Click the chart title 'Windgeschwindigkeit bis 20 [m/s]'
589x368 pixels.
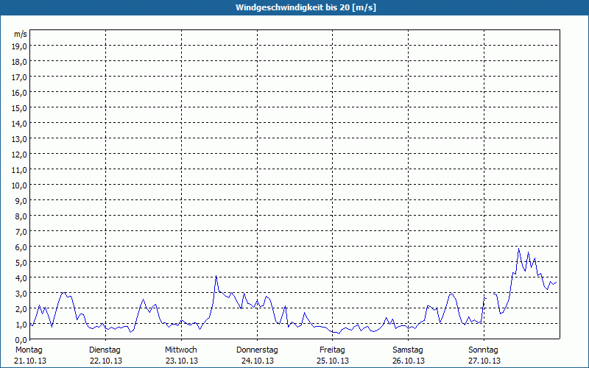point(306,7)
